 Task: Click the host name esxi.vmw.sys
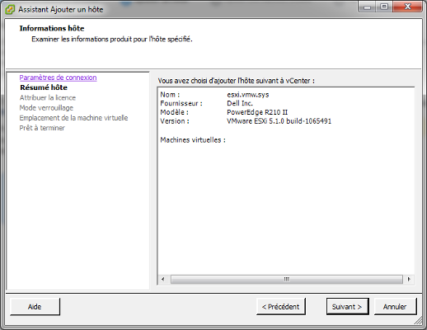pyautogui.click(x=248, y=95)
